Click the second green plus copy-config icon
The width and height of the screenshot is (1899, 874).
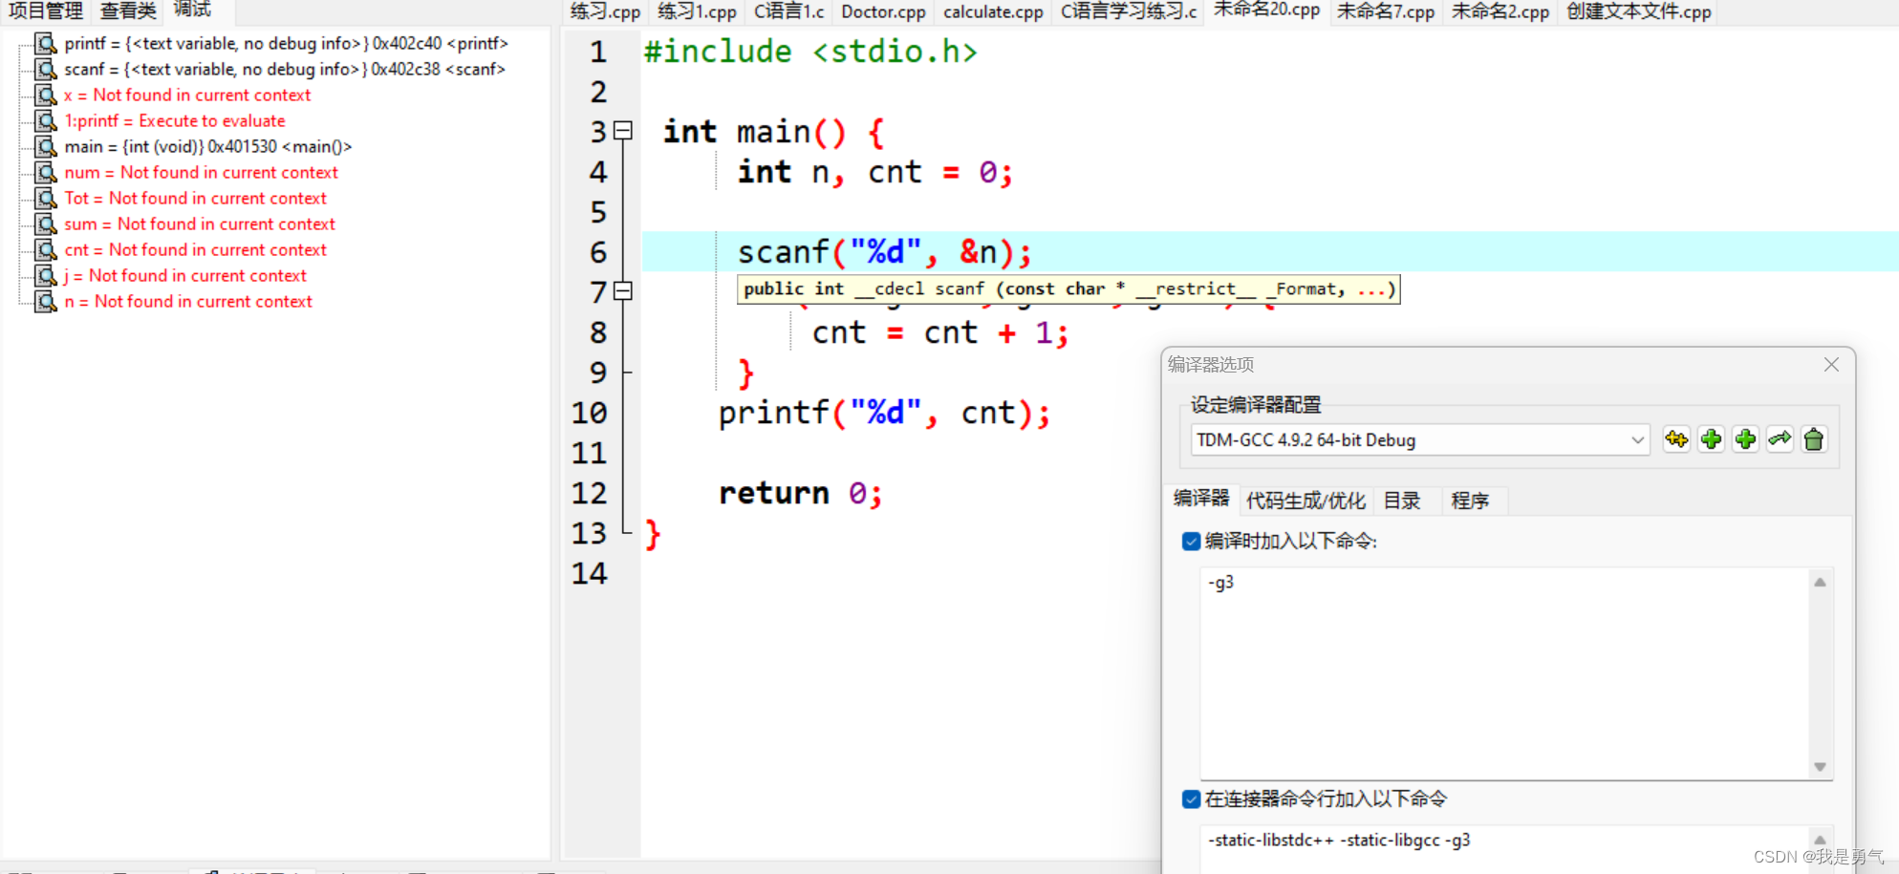[x=1745, y=439]
